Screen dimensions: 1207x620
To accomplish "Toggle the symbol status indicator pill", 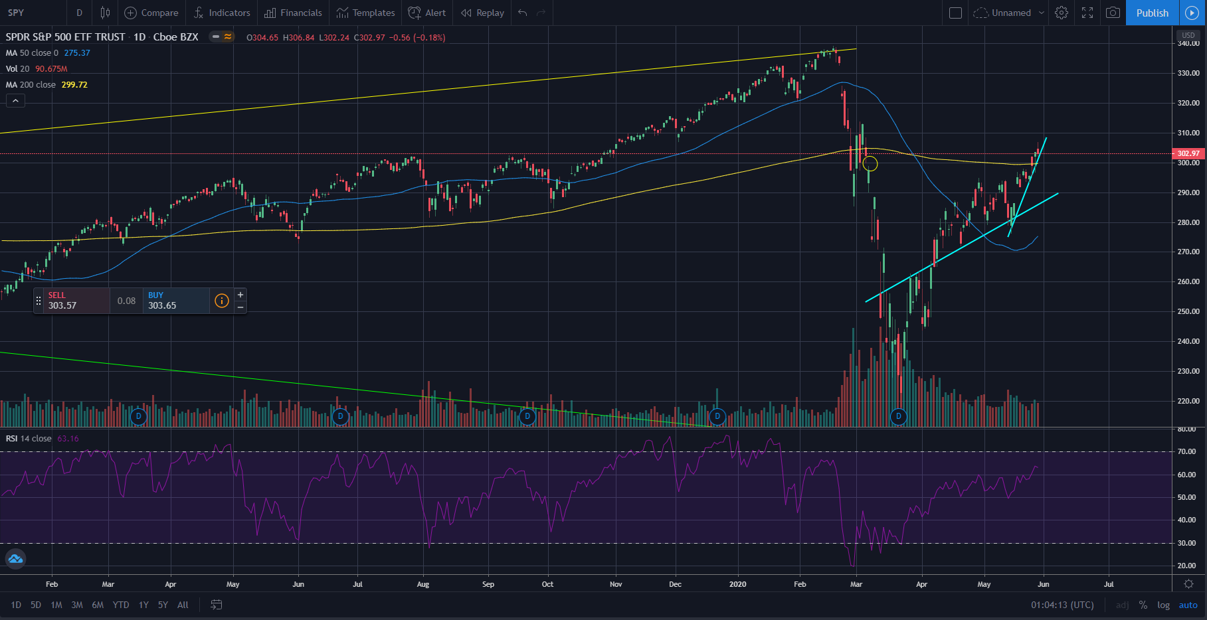I will point(222,37).
